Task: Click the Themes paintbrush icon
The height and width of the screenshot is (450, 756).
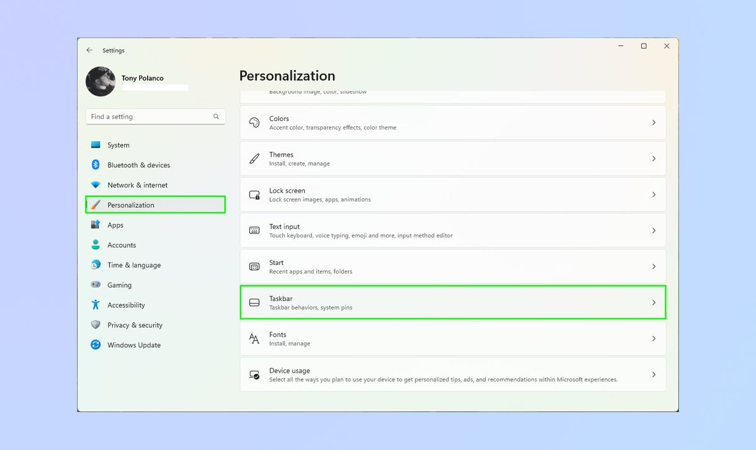Action: pos(255,159)
